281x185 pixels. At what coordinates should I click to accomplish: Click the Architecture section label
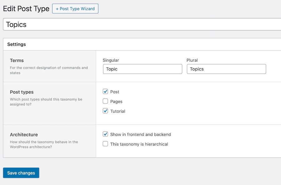click(x=24, y=135)
